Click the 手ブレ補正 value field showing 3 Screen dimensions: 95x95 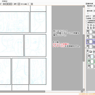29,4
